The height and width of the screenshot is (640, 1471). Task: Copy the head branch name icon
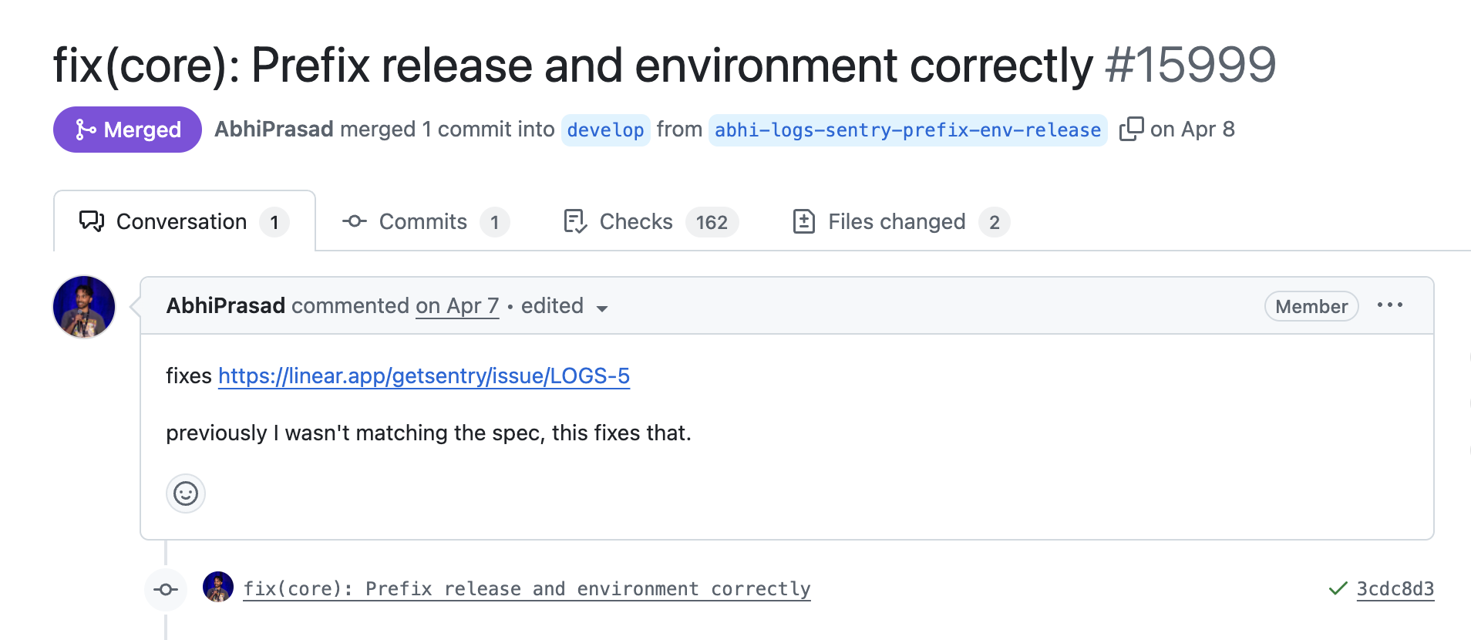tap(1131, 129)
